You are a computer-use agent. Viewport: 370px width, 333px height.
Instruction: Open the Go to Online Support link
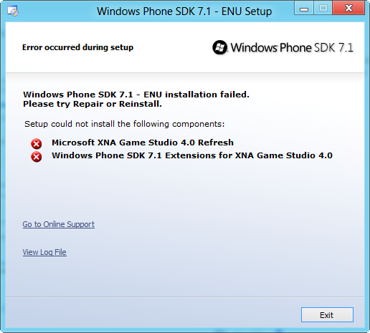click(59, 224)
